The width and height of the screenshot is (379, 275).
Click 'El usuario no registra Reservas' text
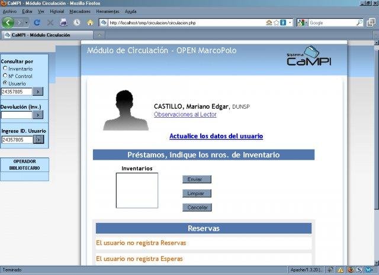coord(141,243)
